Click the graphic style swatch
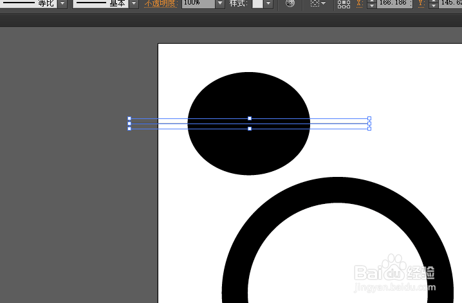The width and height of the screenshot is (462, 303). [257, 3]
